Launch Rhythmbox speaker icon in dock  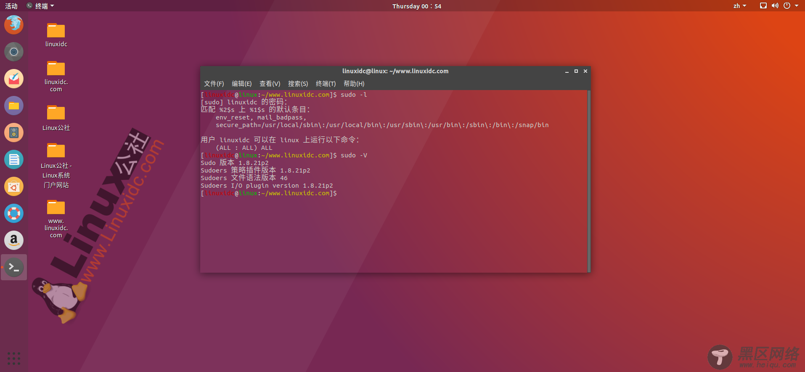pyautogui.click(x=14, y=133)
